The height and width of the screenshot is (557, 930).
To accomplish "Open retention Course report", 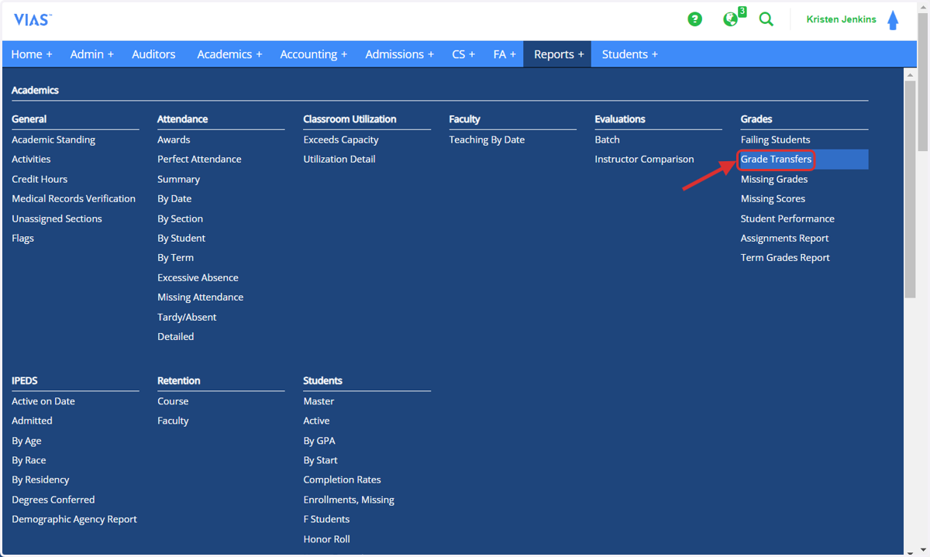I will pyautogui.click(x=173, y=401).
